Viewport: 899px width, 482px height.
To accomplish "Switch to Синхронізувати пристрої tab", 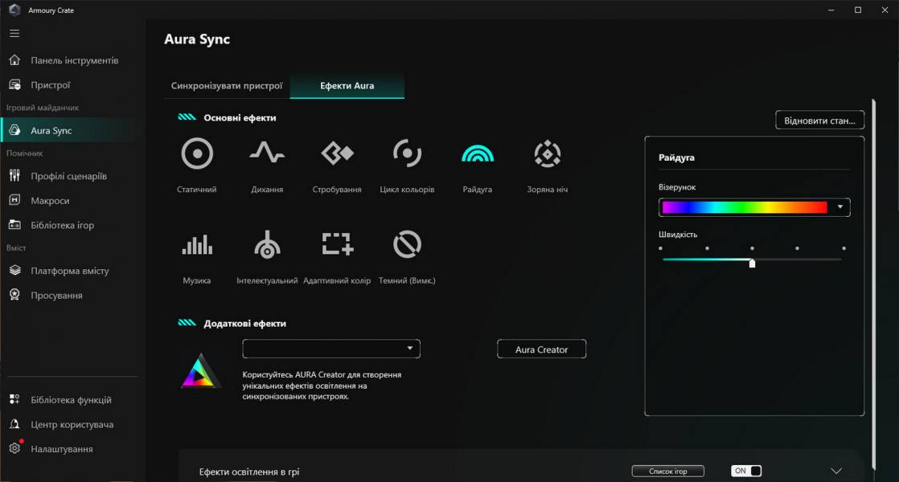I will (227, 86).
